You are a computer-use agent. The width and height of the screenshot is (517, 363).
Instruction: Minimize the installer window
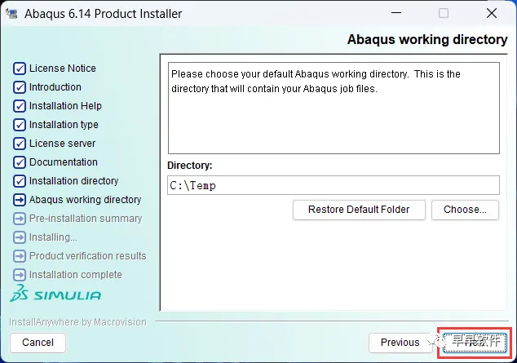[x=396, y=13]
